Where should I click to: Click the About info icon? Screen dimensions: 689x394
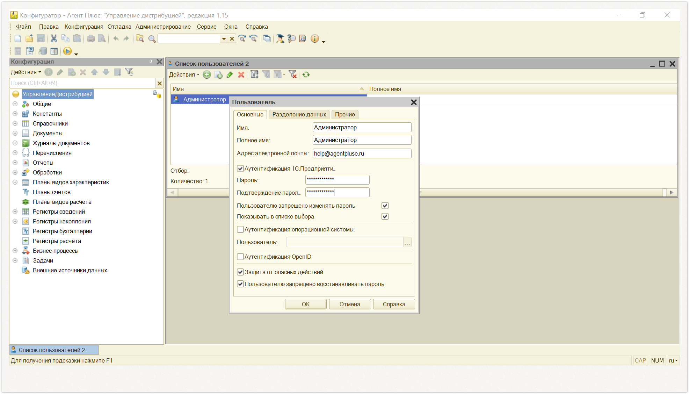pos(315,39)
